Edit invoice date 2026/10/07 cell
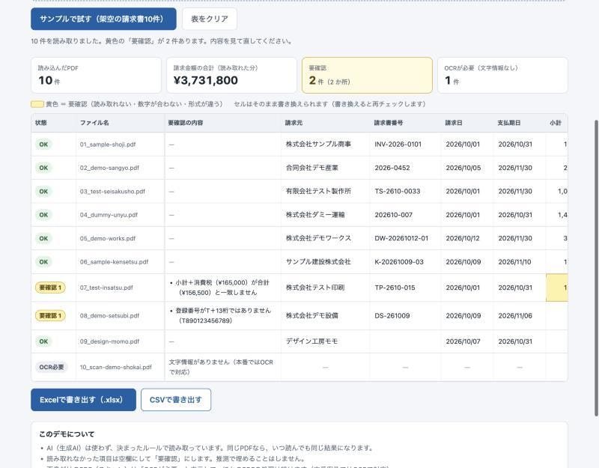599x468 pixels. pyautogui.click(x=466, y=341)
